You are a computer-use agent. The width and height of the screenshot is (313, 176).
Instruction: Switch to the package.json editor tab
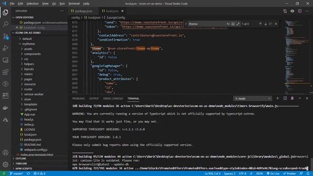(84, 11)
